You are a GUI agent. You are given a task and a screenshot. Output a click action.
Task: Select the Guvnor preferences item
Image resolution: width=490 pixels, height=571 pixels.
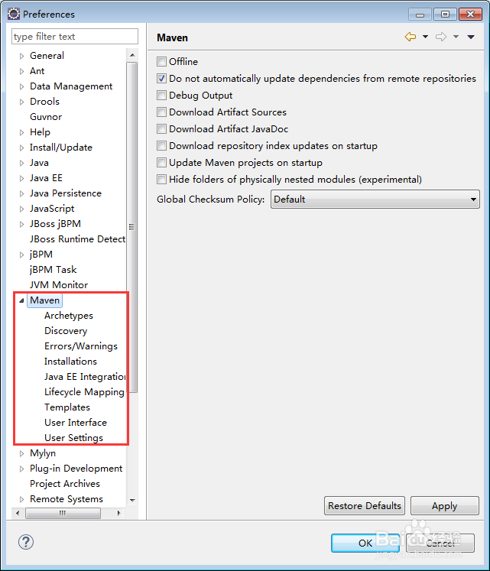pyautogui.click(x=46, y=116)
